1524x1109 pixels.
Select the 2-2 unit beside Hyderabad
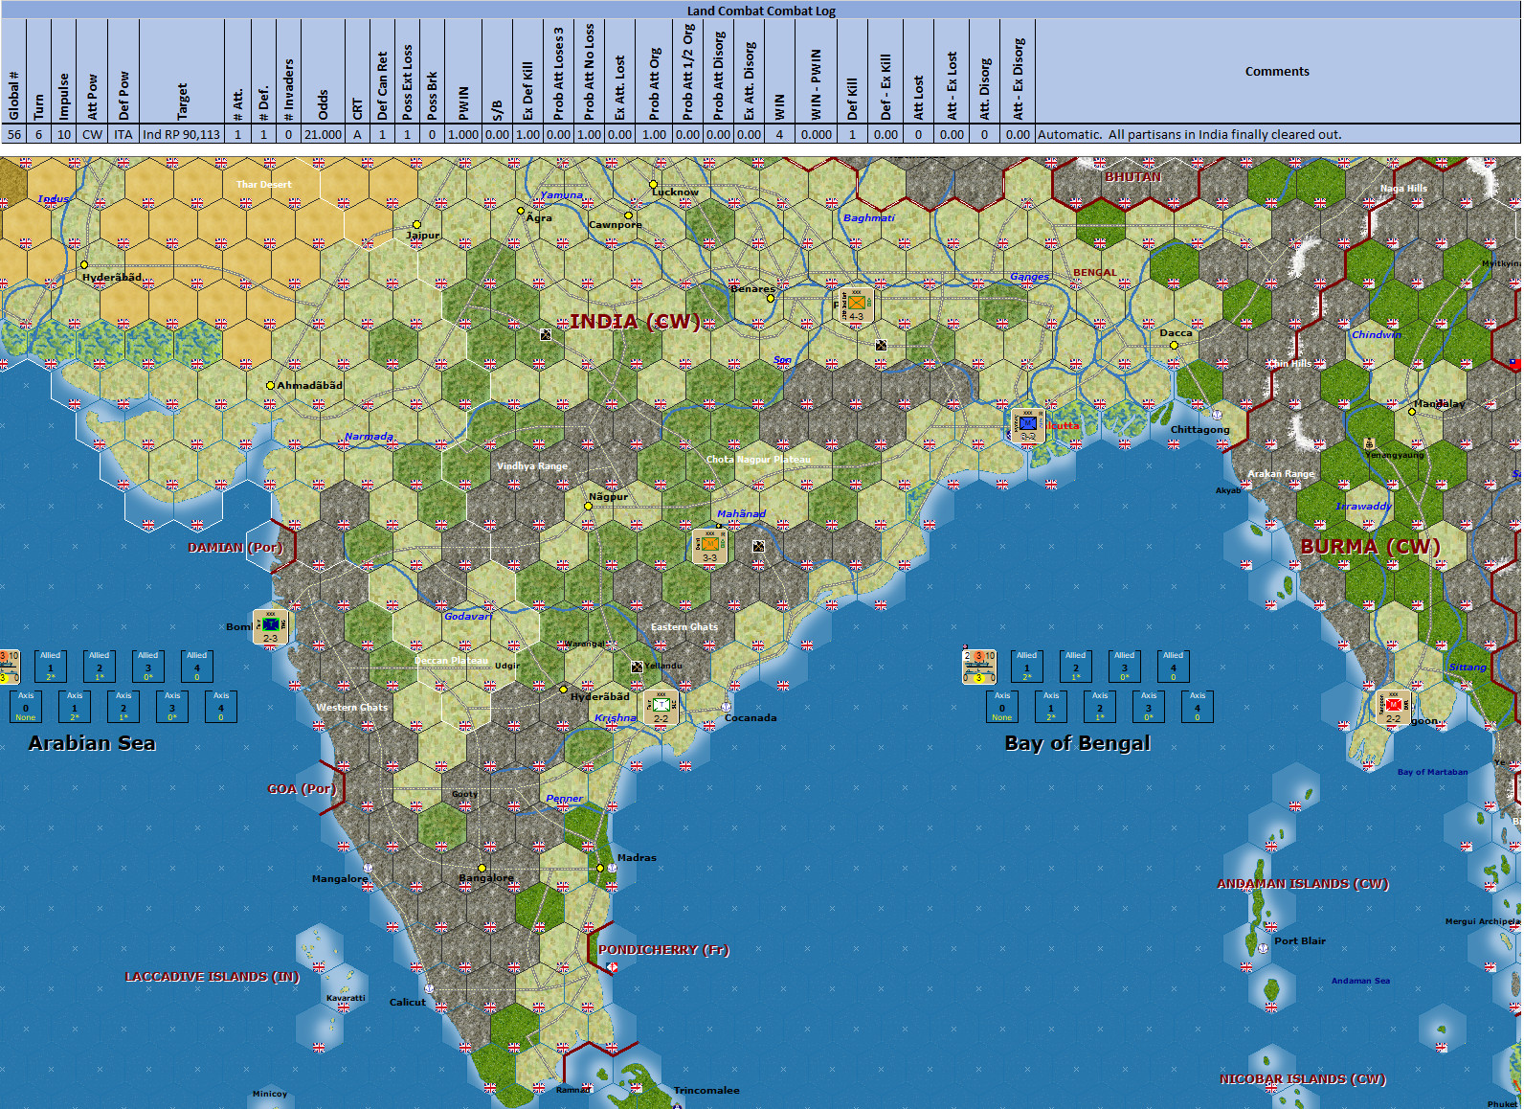click(661, 707)
